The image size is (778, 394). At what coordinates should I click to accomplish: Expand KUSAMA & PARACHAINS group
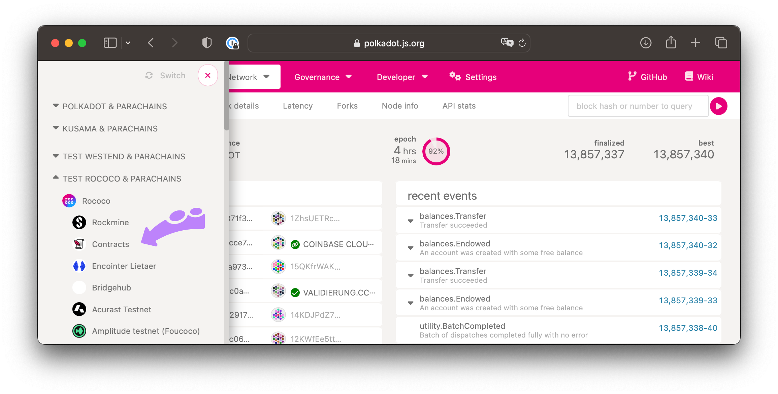105,128
